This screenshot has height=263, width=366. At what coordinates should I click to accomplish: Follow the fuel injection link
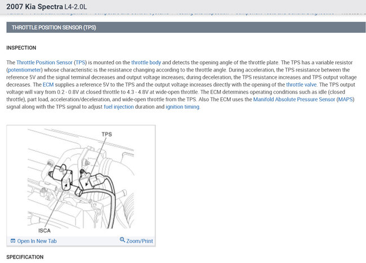[x=119, y=107]
